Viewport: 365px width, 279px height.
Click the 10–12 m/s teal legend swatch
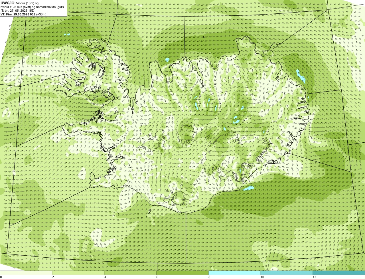click(x=287, y=273)
